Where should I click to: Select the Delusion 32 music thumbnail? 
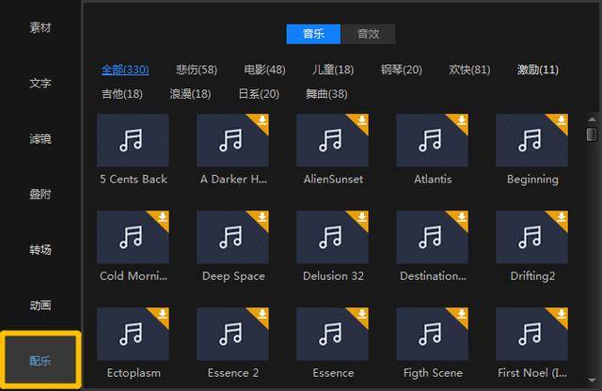click(x=332, y=237)
